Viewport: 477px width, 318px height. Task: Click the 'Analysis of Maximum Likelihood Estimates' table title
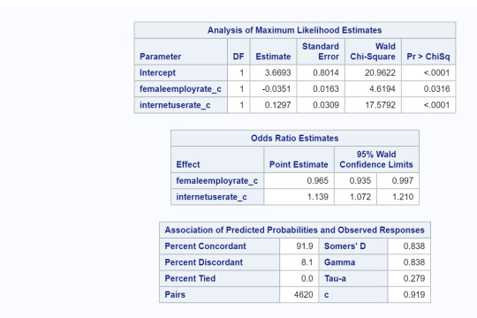pos(294,30)
